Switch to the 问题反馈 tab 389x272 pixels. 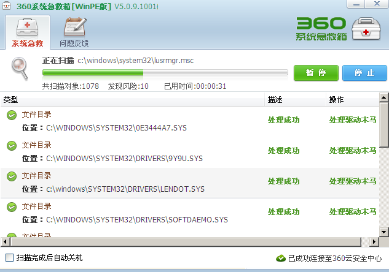pyautogui.click(x=74, y=32)
